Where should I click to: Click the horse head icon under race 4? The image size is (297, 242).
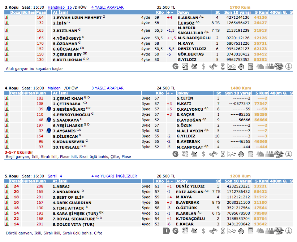click(x=260, y=154)
